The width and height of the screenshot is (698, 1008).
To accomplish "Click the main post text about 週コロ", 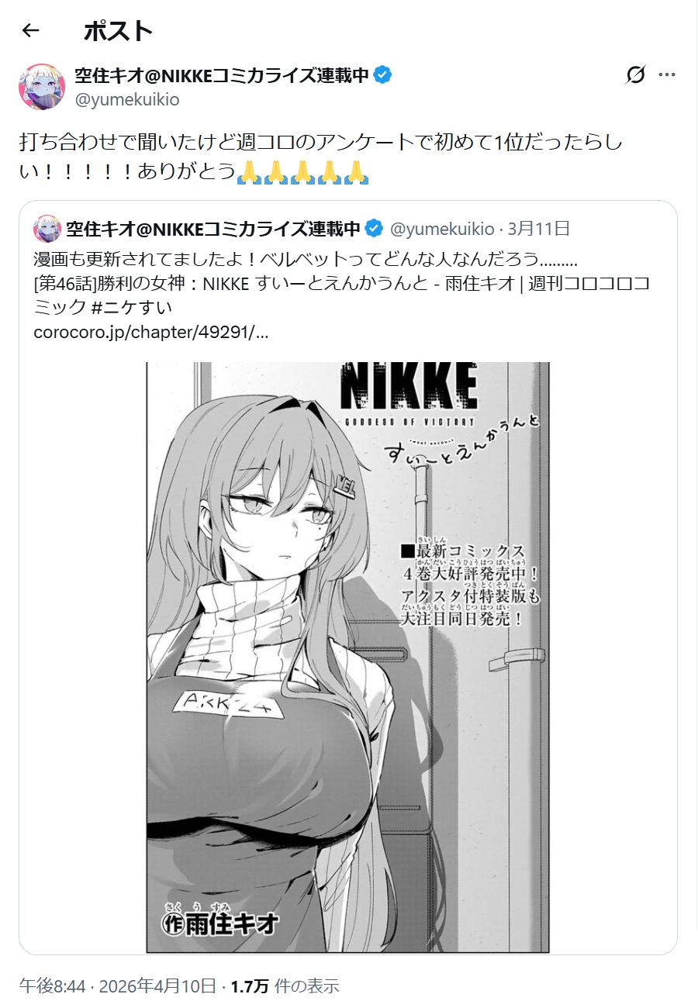I will coord(310,157).
